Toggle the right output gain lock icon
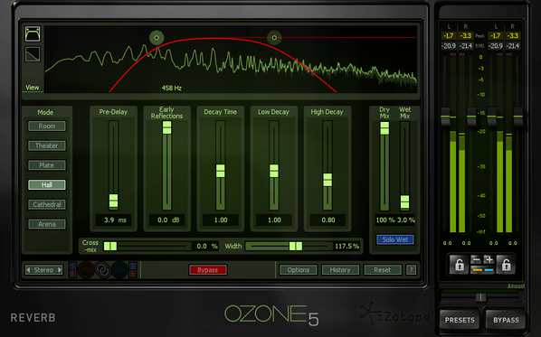 pyautogui.click(x=506, y=265)
